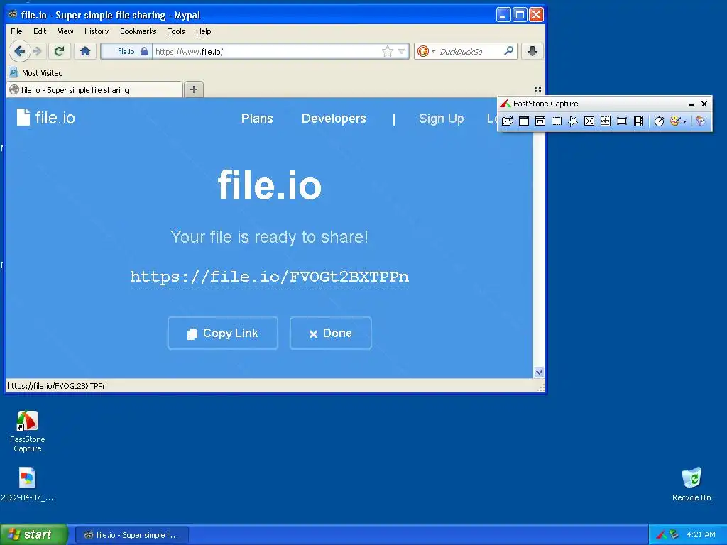Click the share URL https://file.io/FVOGt2BXTPPn
The width and height of the screenshot is (727, 545).
click(x=269, y=277)
